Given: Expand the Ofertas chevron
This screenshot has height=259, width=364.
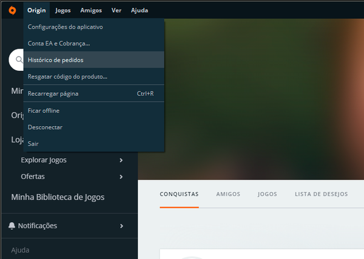Looking at the screenshot, I should (x=121, y=177).
